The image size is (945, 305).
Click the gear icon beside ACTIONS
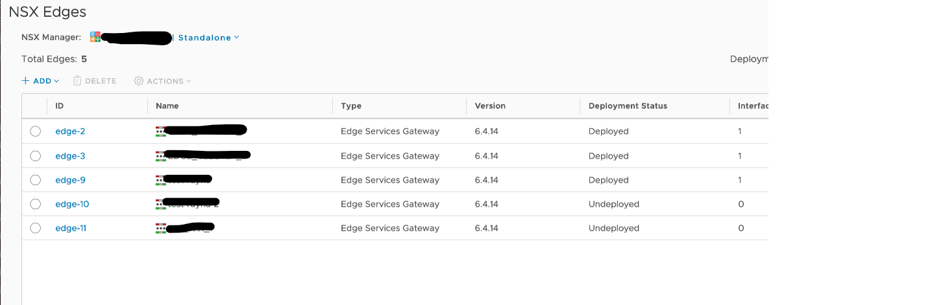point(138,81)
